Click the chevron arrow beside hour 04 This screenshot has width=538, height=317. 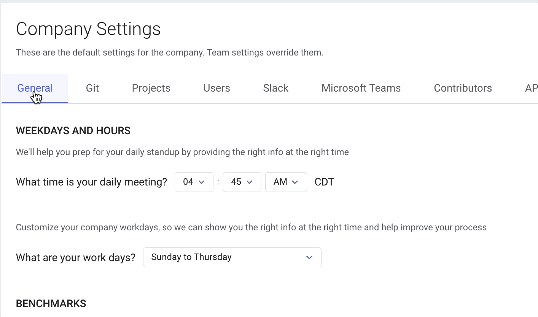pos(202,182)
